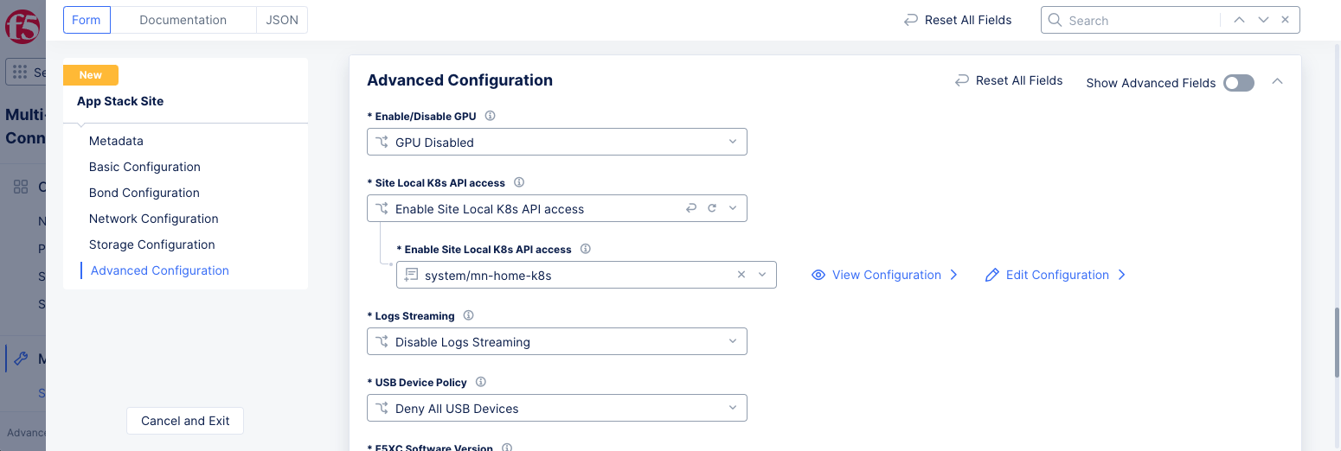The width and height of the screenshot is (1341, 451).
Task: Click the F5 logo icon
Action: click(x=21, y=27)
